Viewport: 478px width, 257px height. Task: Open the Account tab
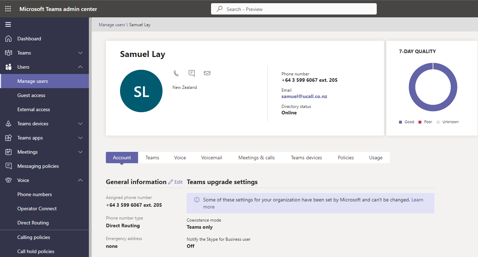tap(122, 158)
